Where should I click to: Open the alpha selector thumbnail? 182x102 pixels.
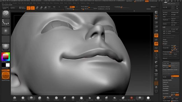tap(6, 31)
